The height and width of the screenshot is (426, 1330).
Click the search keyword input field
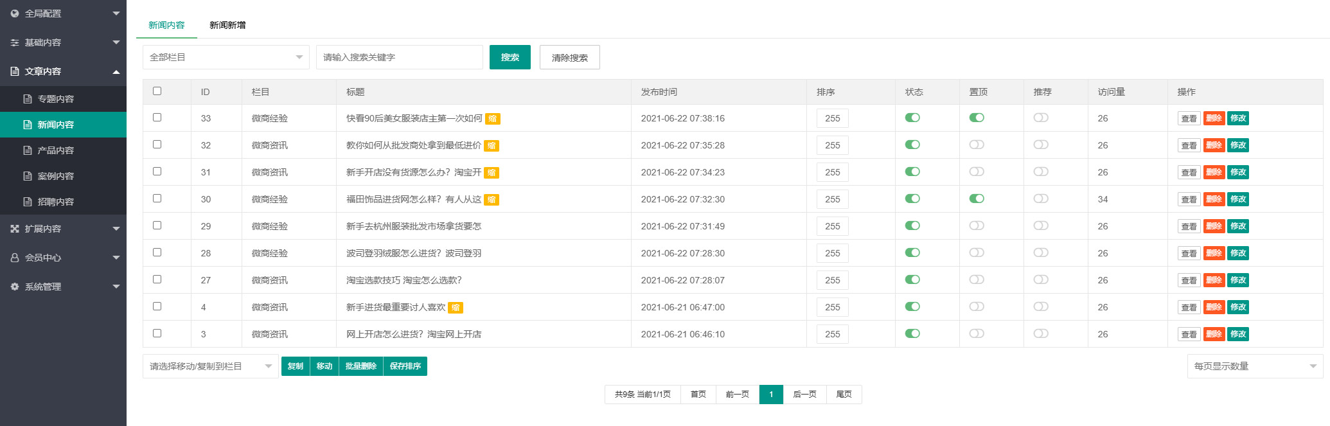coord(399,57)
